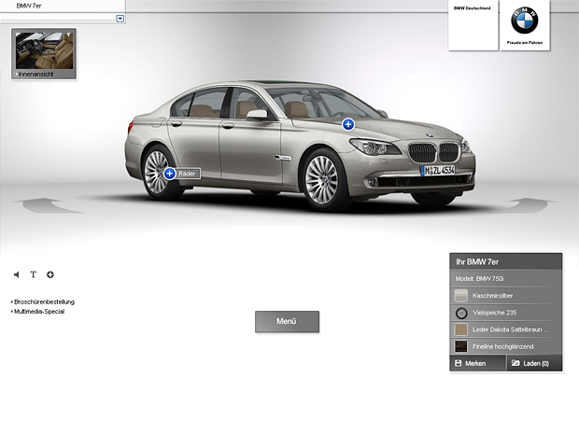The image size is (579, 434).
Task: Rotate car with the left arrow
Action: click(48, 205)
